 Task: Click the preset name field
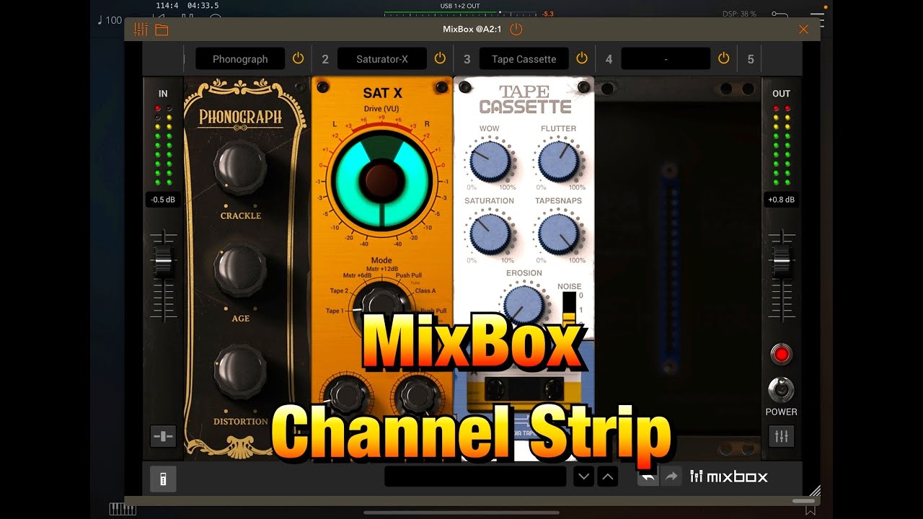coord(475,476)
